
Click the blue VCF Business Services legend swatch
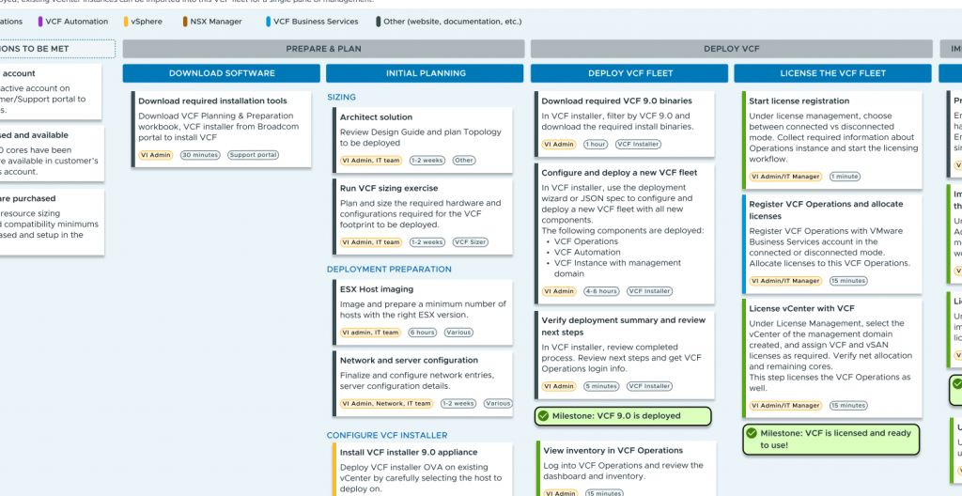(268, 21)
